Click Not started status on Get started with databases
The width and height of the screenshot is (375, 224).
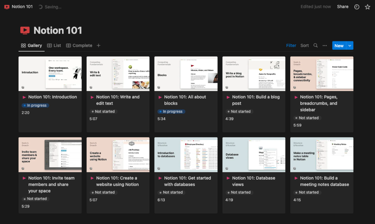pyautogui.click(x=172, y=192)
